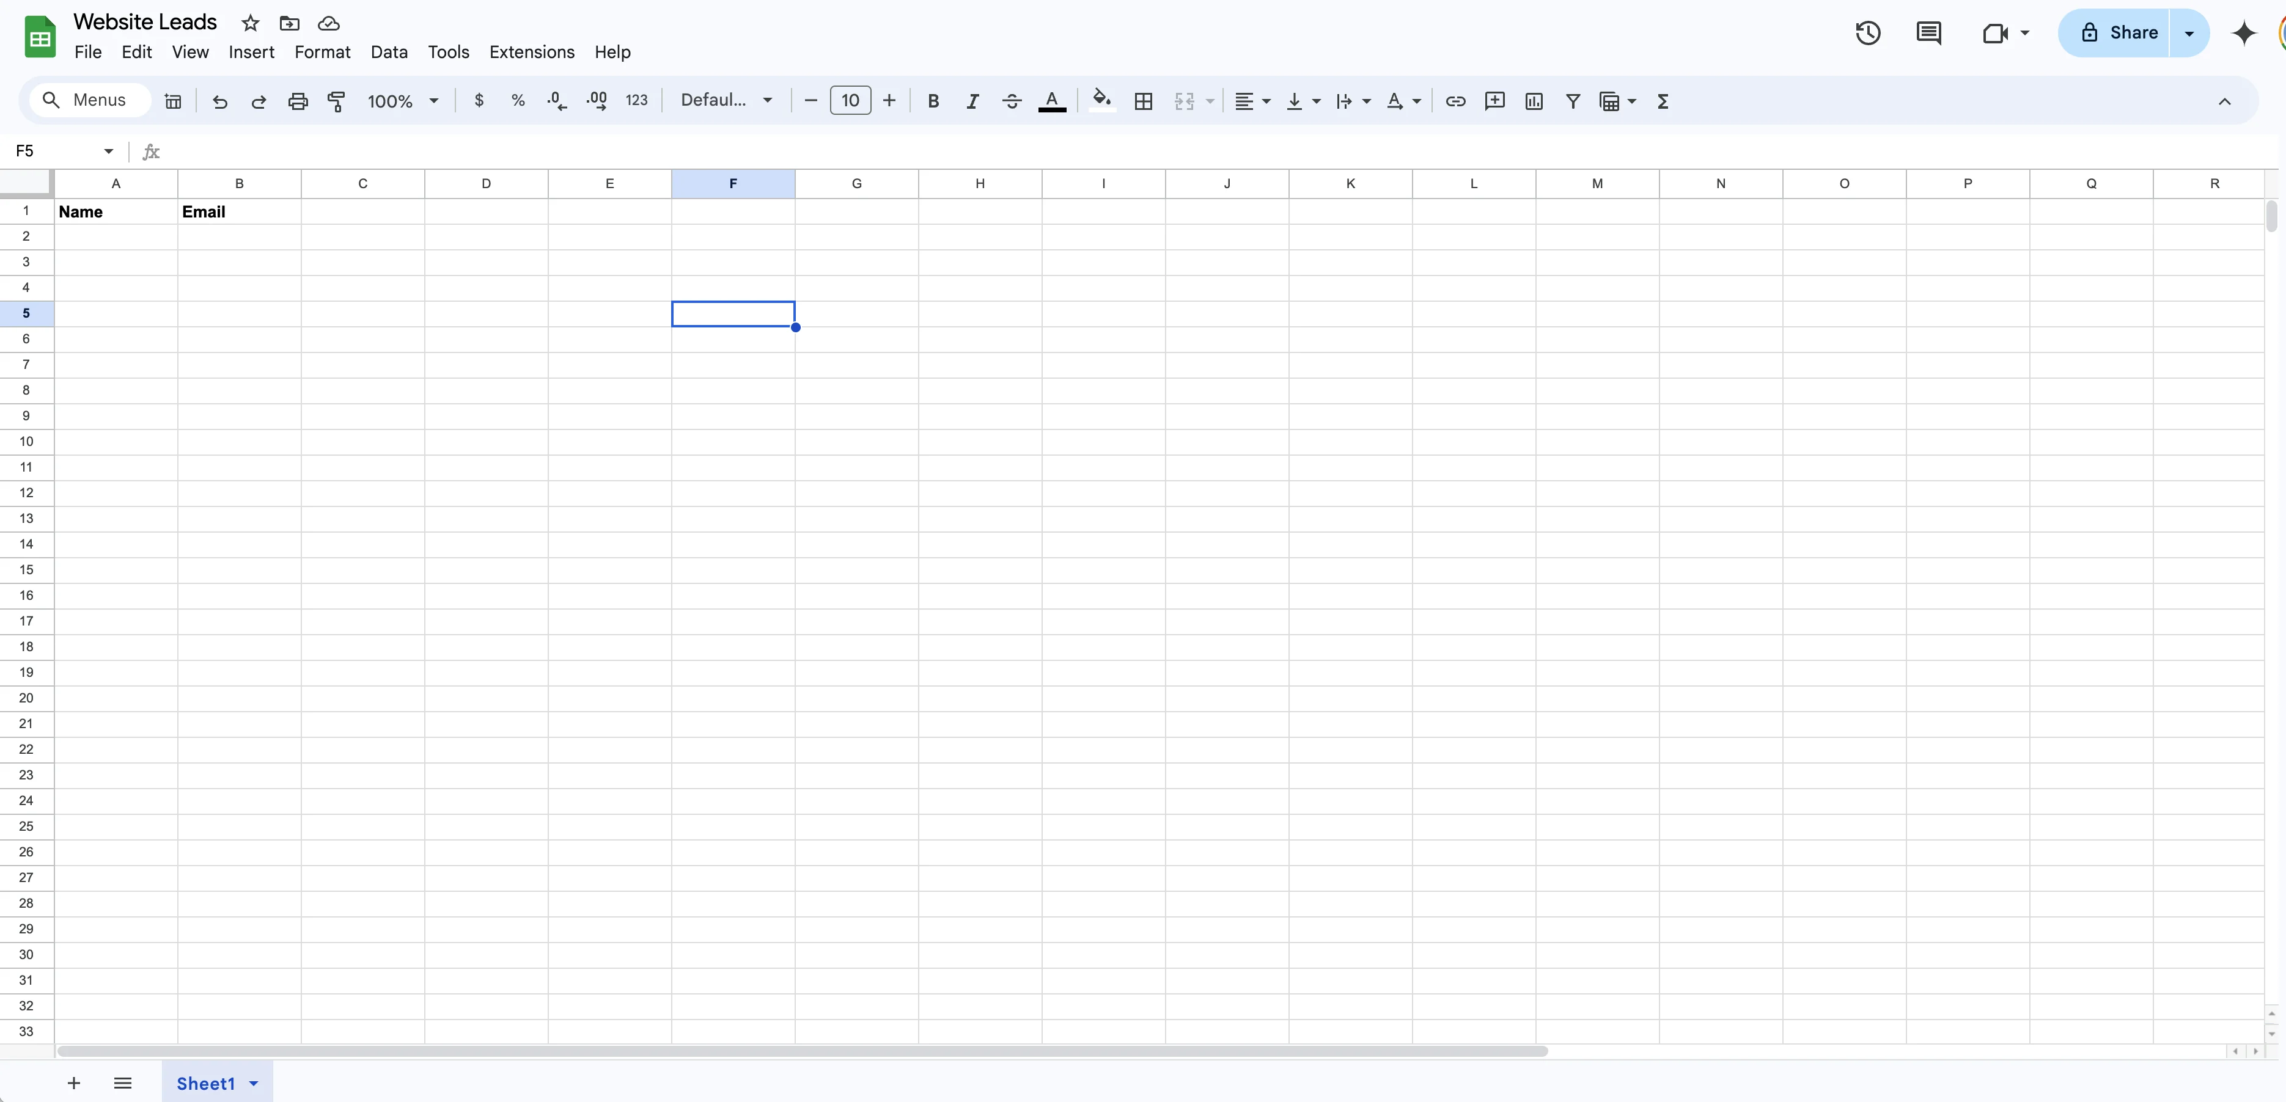The width and height of the screenshot is (2286, 1102).
Task: Open the fill color picker
Action: [1101, 101]
